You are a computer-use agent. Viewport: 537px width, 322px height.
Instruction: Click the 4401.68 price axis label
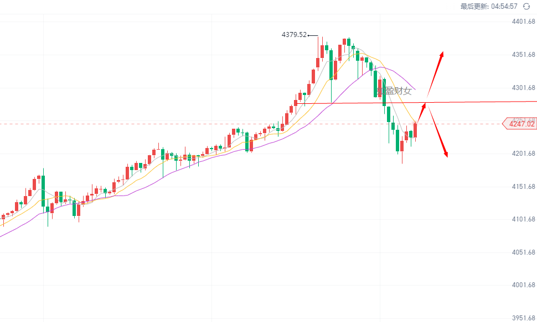pyautogui.click(x=523, y=22)
